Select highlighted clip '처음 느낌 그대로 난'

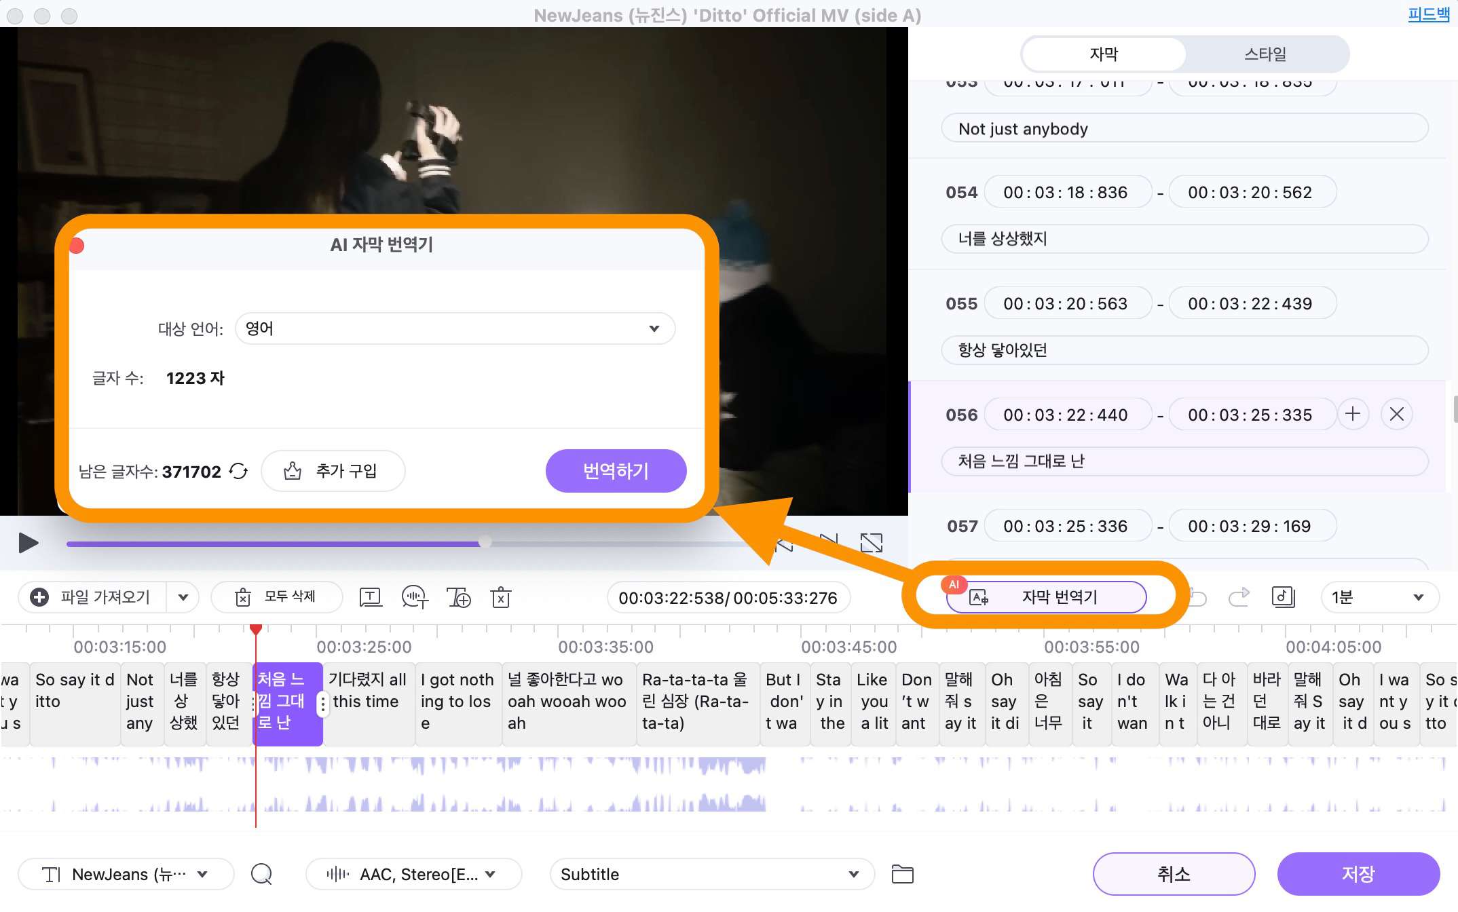[288, 704]
